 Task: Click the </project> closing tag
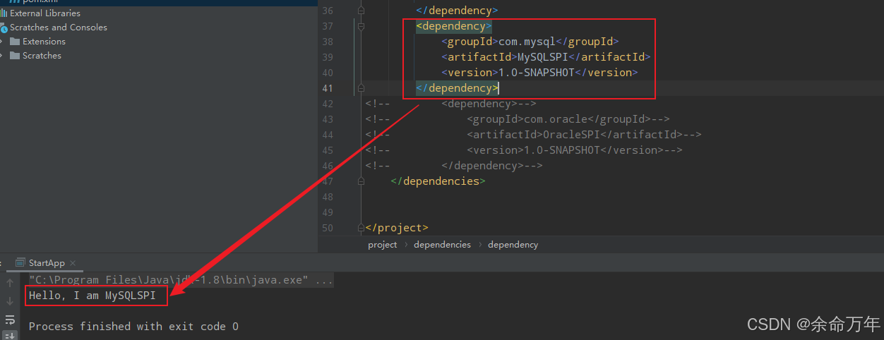coord(397,228)
